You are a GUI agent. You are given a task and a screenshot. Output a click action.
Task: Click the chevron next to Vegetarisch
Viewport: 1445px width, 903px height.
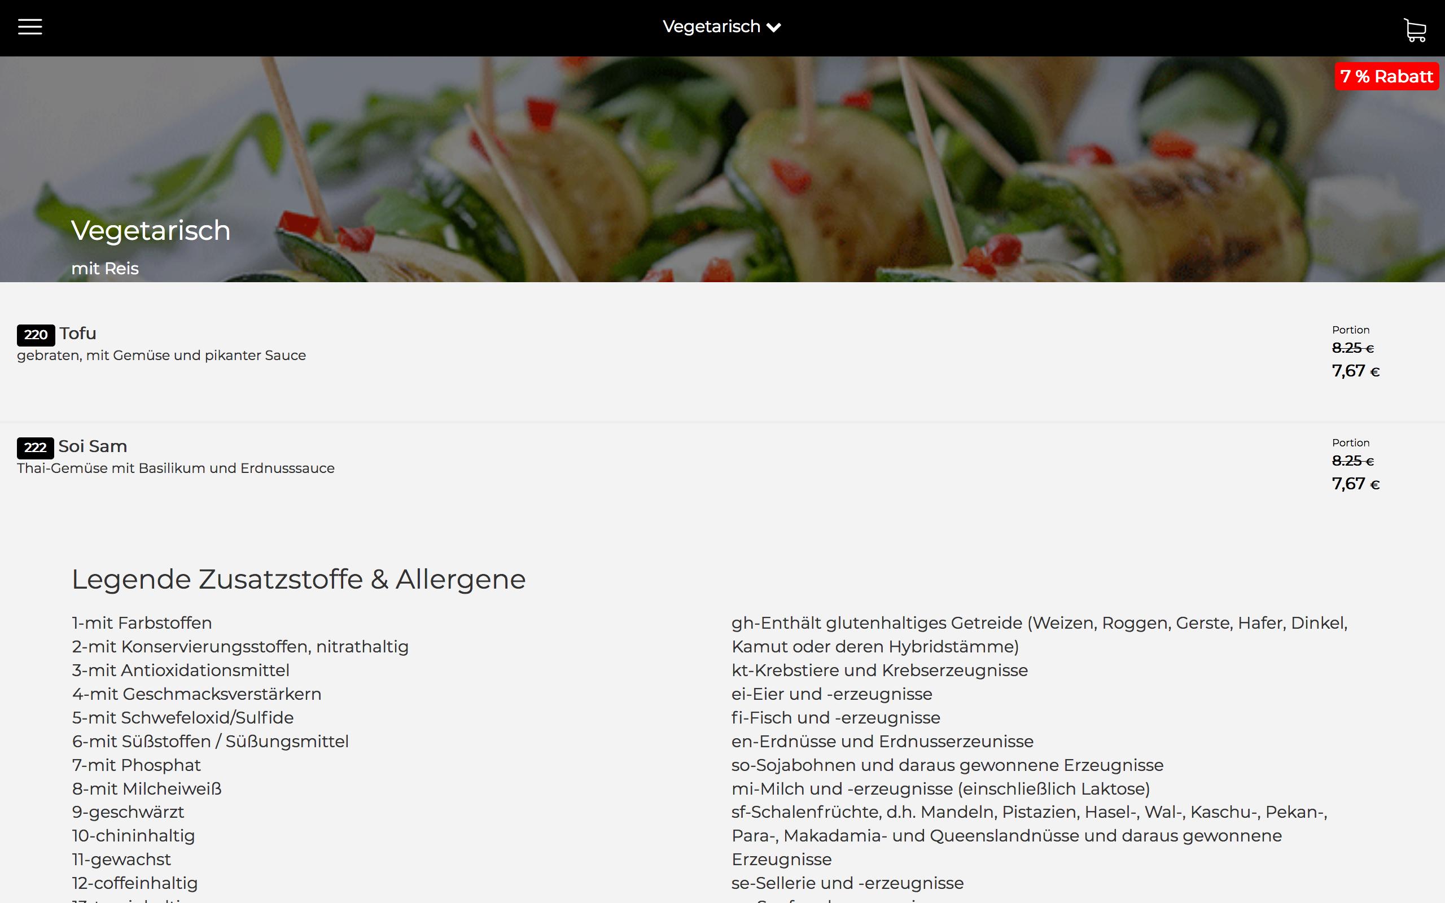tap(774, 28)
